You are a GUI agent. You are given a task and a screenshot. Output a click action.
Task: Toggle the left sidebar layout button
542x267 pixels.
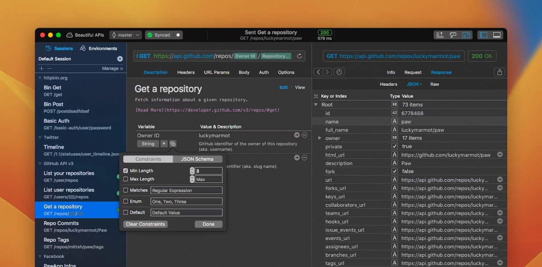click(x=484, y=35)
